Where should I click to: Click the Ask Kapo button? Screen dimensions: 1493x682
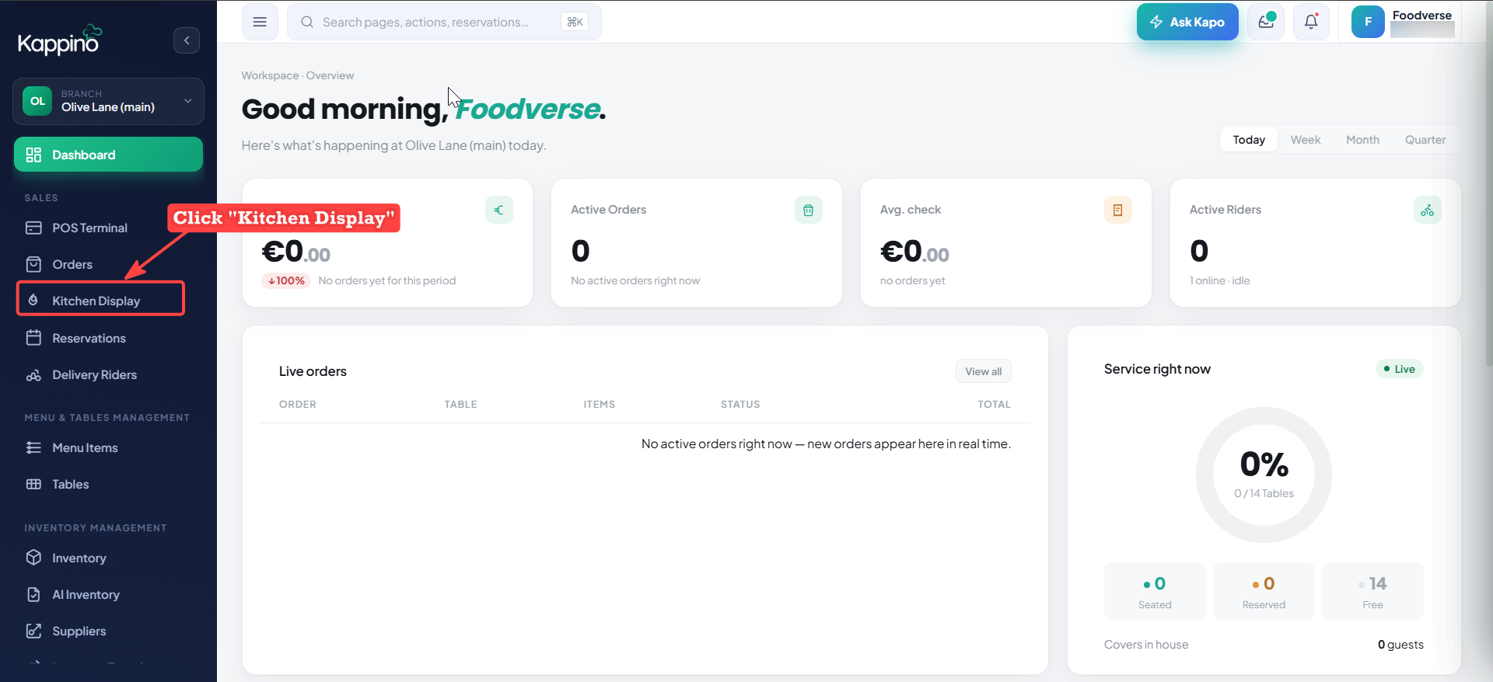pos(1187,22)
